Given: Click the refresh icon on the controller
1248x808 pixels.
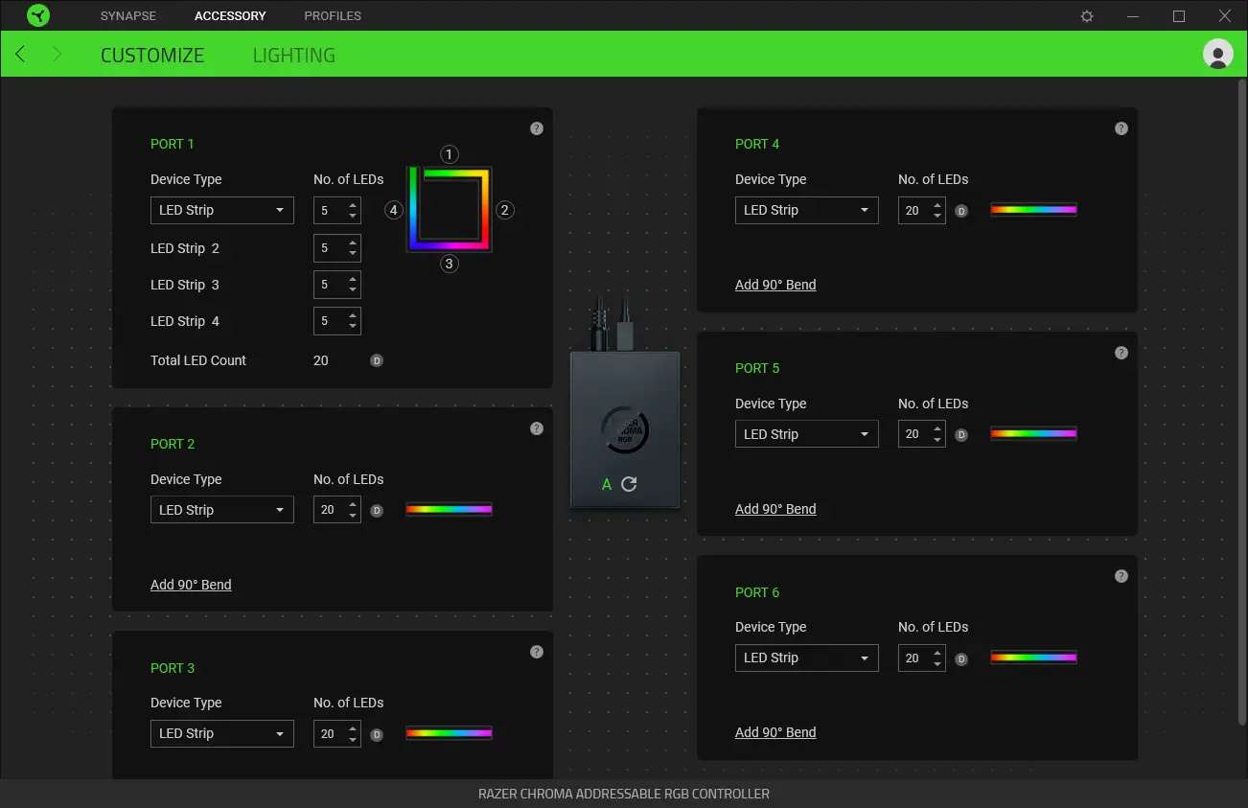Looking at the screenshot, I should [629, 484].
